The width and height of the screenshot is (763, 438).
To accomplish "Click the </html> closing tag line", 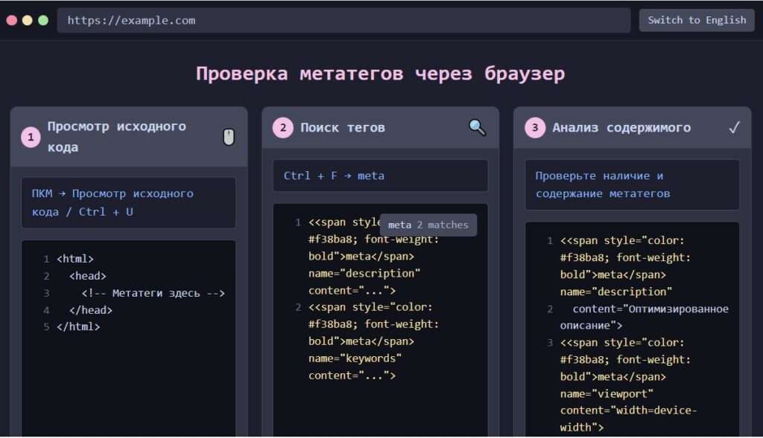I will coord(78,326).
